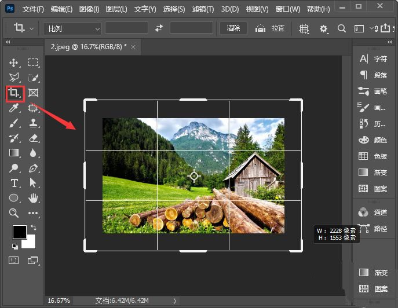
Task: Select the Rectangular Marquee tool
Action: point(33,63)
